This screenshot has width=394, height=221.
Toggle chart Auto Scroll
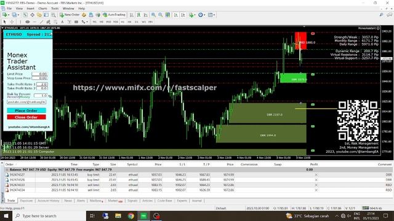[176, 15]
